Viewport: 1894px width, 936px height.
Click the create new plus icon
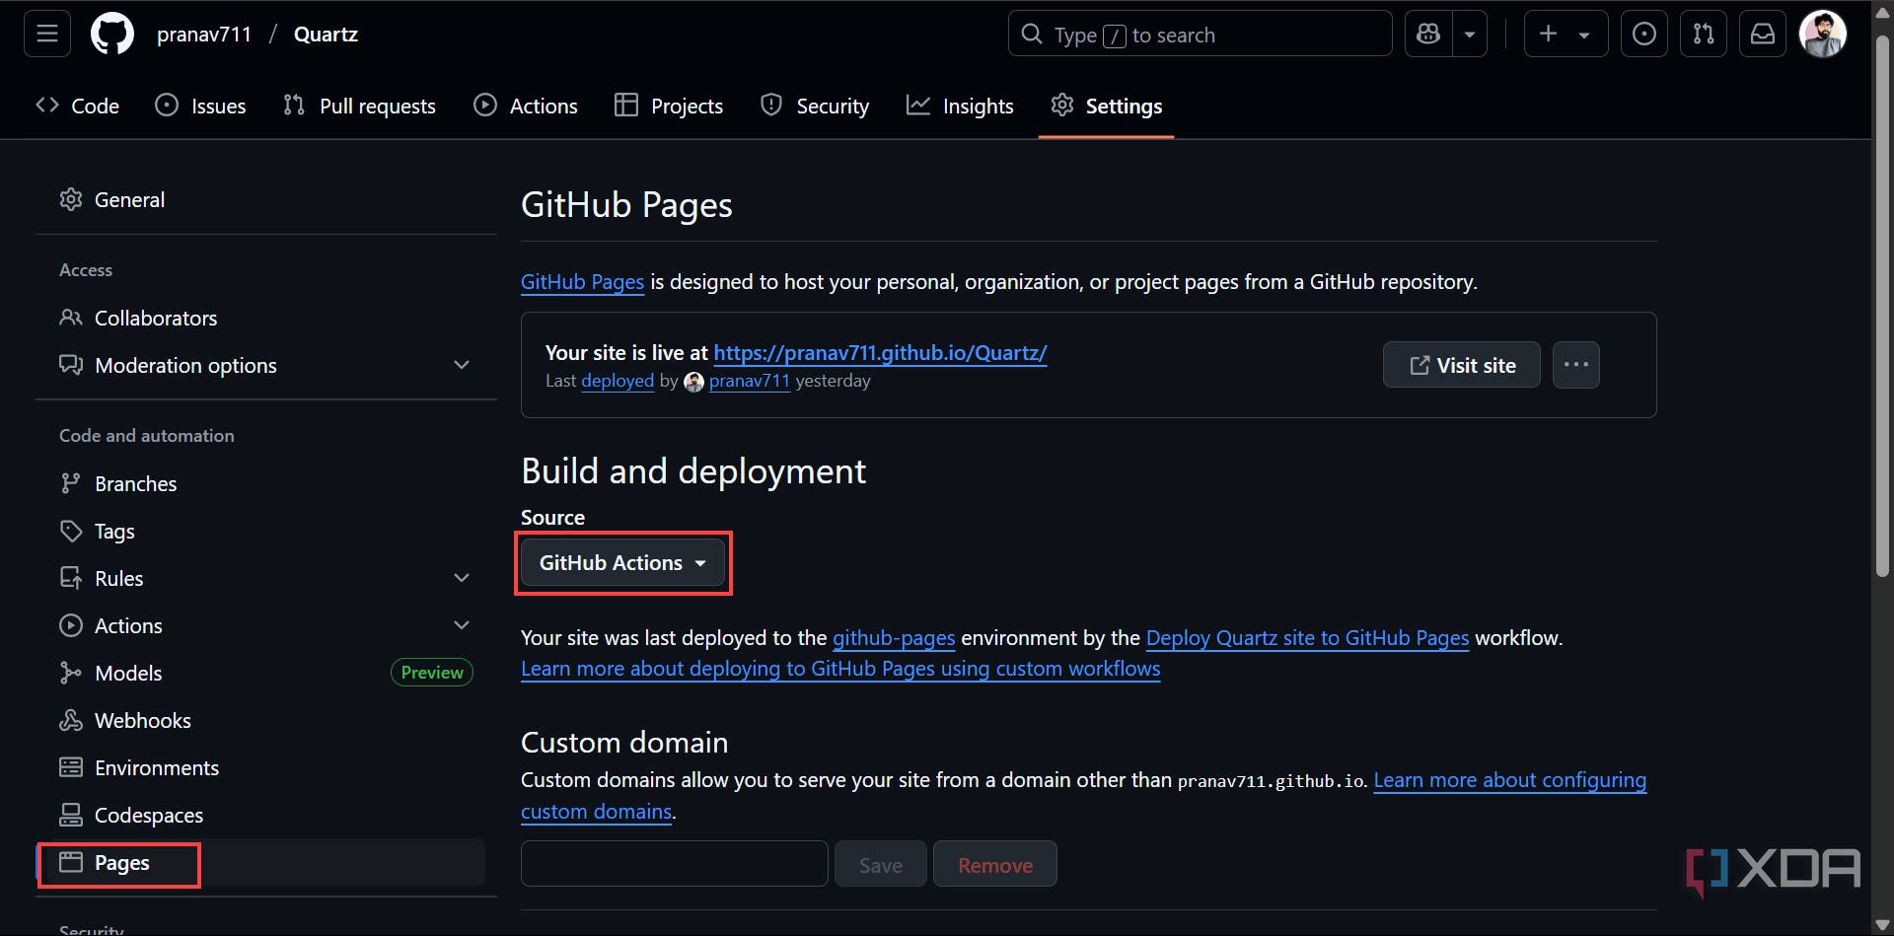coord(1547,33)
